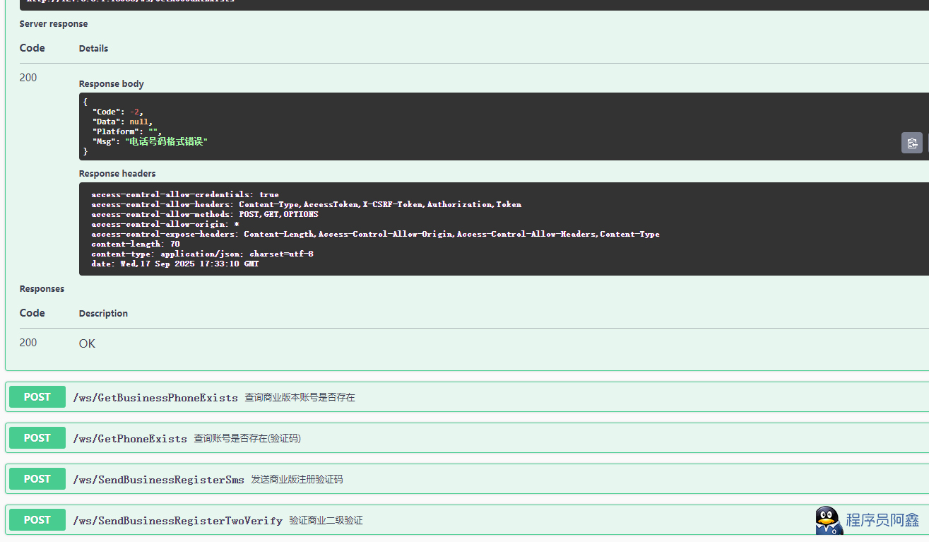Click the POST badge for SendBusinessRegisterSms
Screen dimensions: 929x542
click(37, 479)
